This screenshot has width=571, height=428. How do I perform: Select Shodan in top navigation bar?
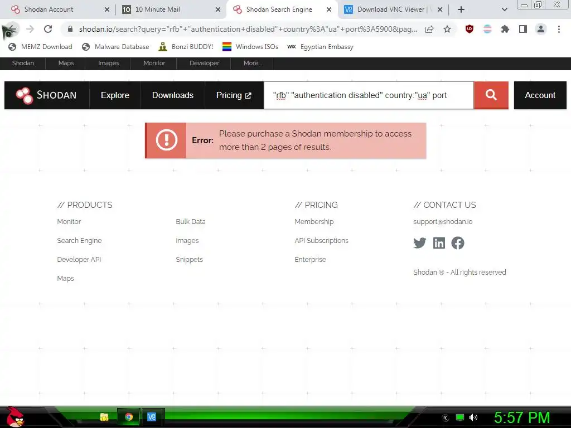[22, 63]
